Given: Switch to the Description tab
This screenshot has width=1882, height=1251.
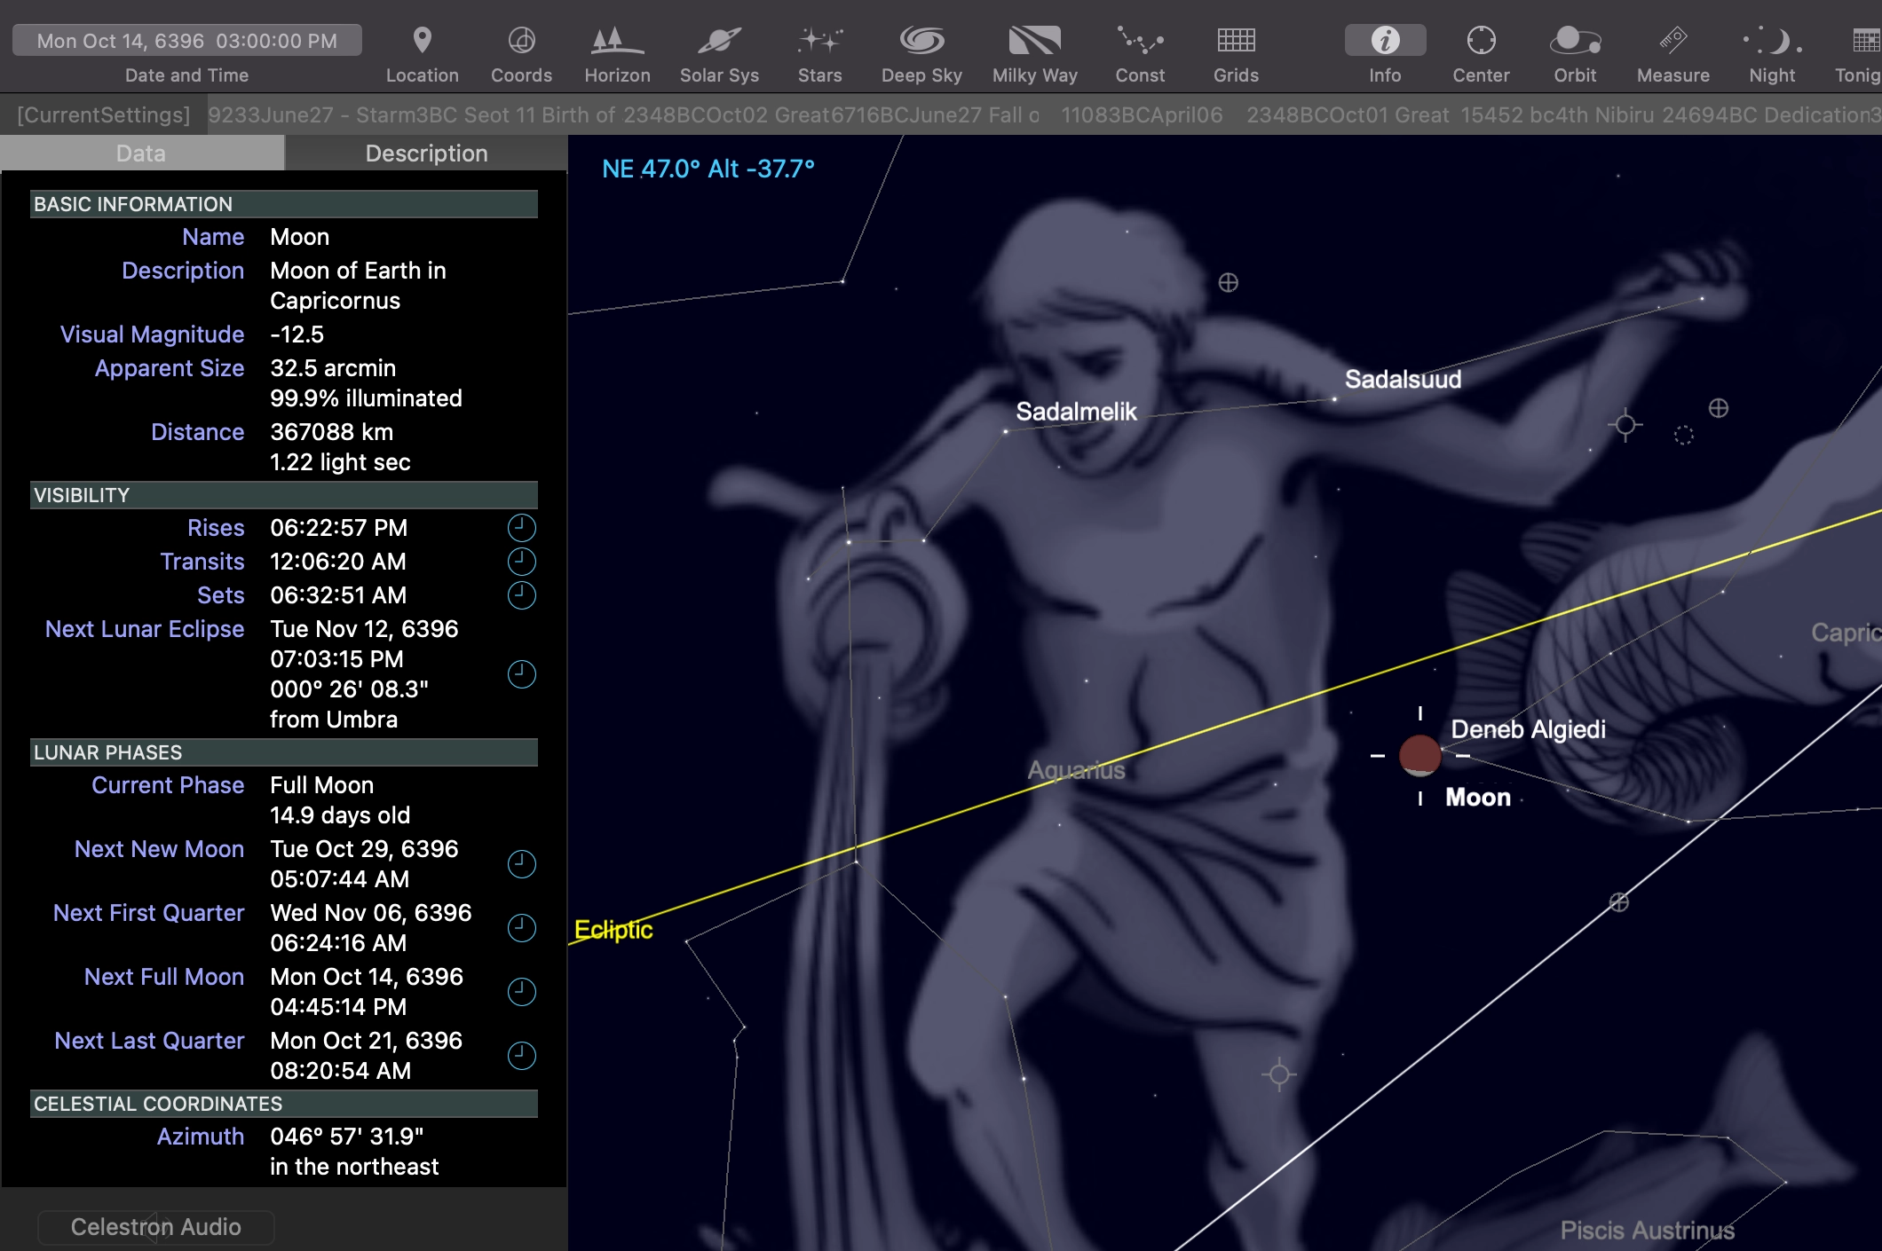Looking at the screenshot, I should click(x=426, y=153).
